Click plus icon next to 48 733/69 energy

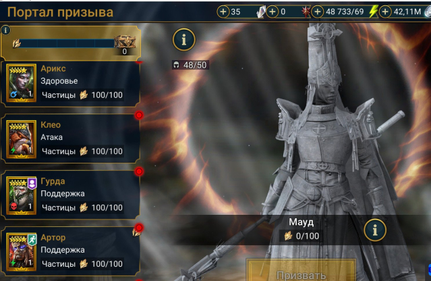318,12
